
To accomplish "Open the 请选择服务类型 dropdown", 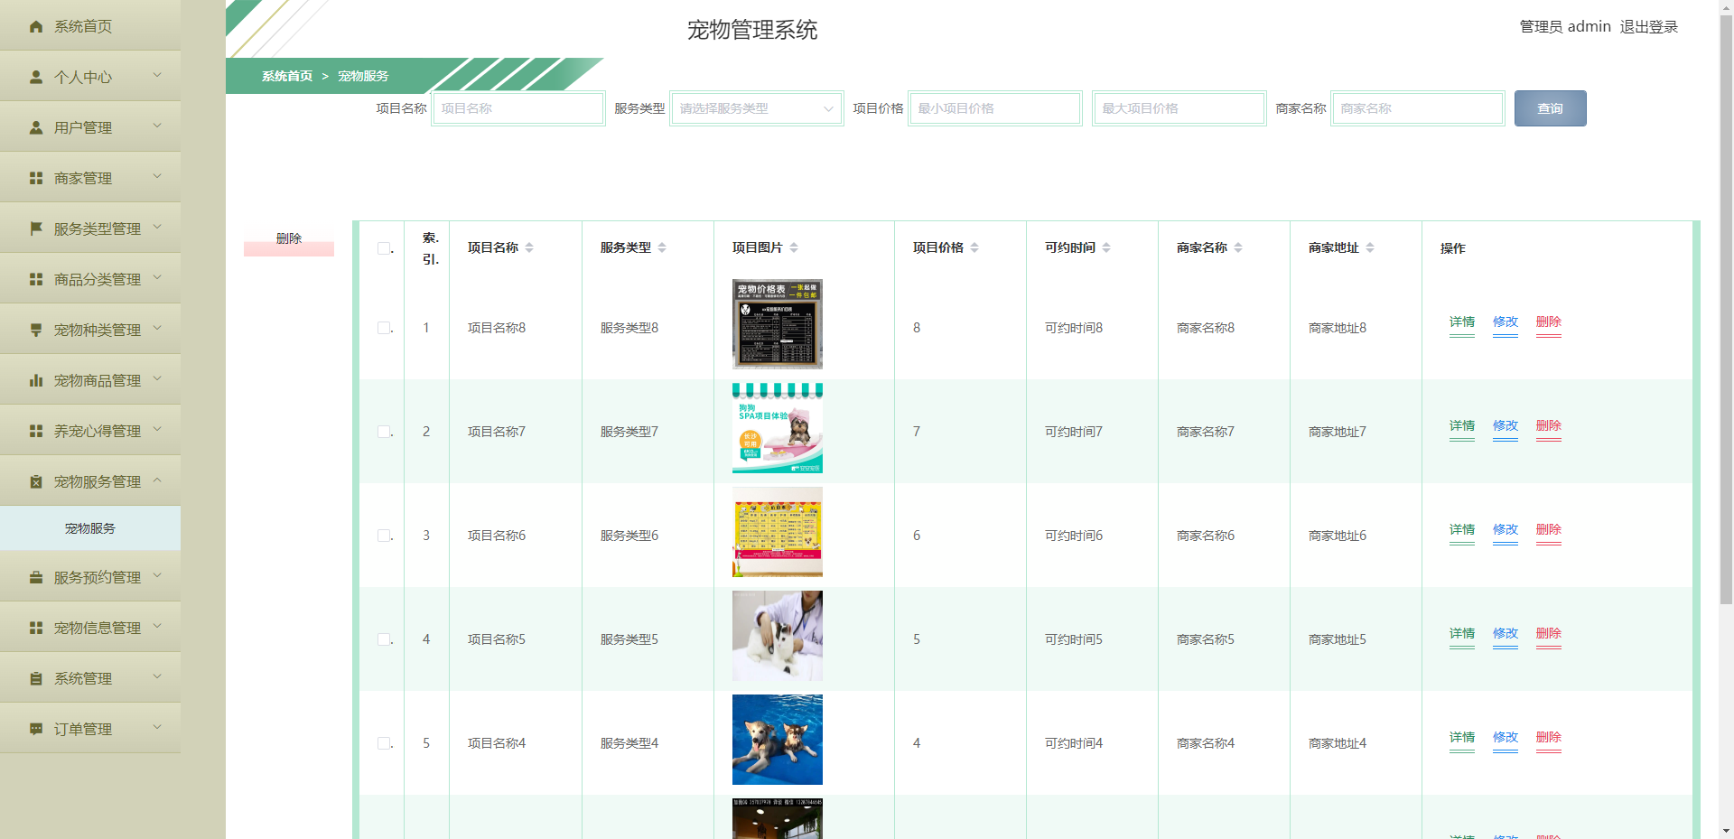I will (x=756, y=107).
